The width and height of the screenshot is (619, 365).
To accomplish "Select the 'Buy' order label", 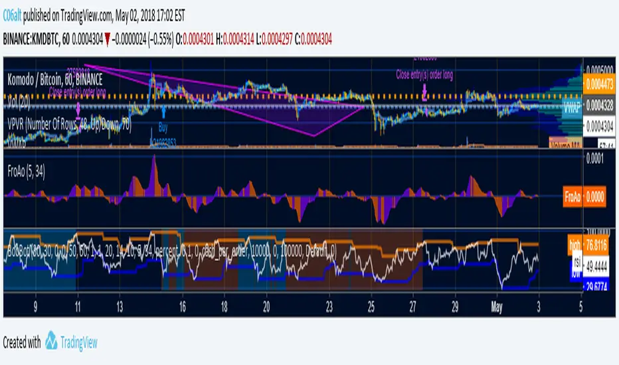I will tap(163, 127).
